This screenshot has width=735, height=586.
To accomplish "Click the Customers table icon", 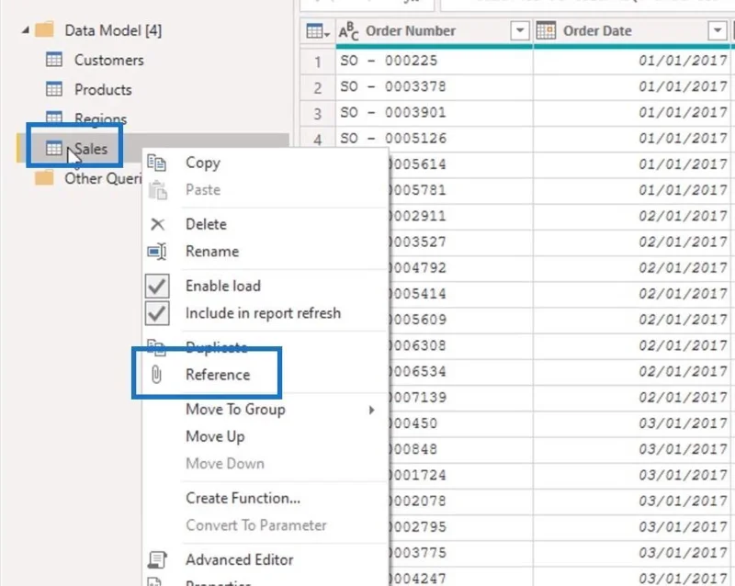I will click(x=54, y=60).
